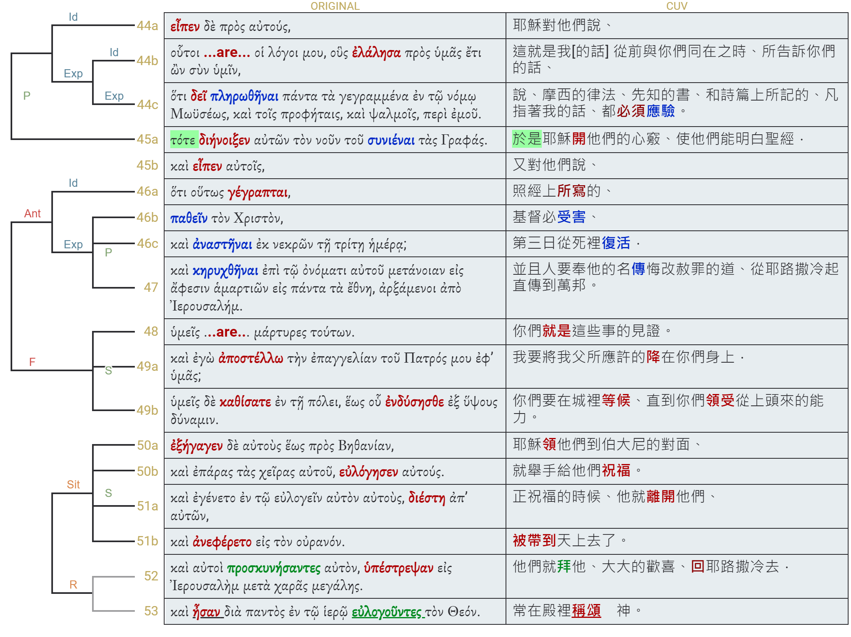Select verse label 45a
851x637 pixels.
coord(147,139)
